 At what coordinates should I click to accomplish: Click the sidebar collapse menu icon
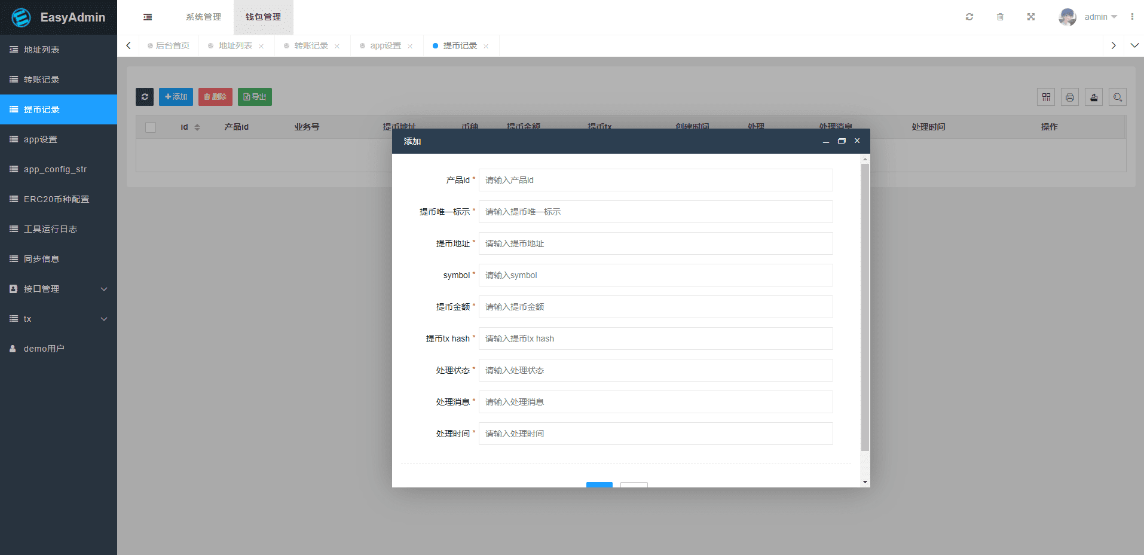point(148,17)
